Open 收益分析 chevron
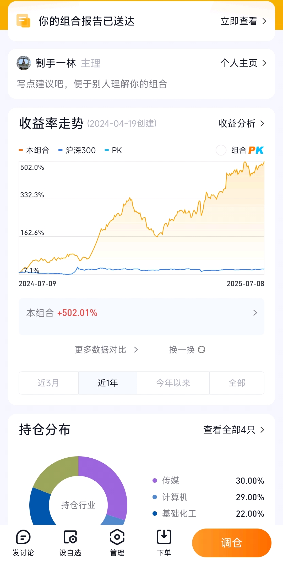 coord(262,123)
